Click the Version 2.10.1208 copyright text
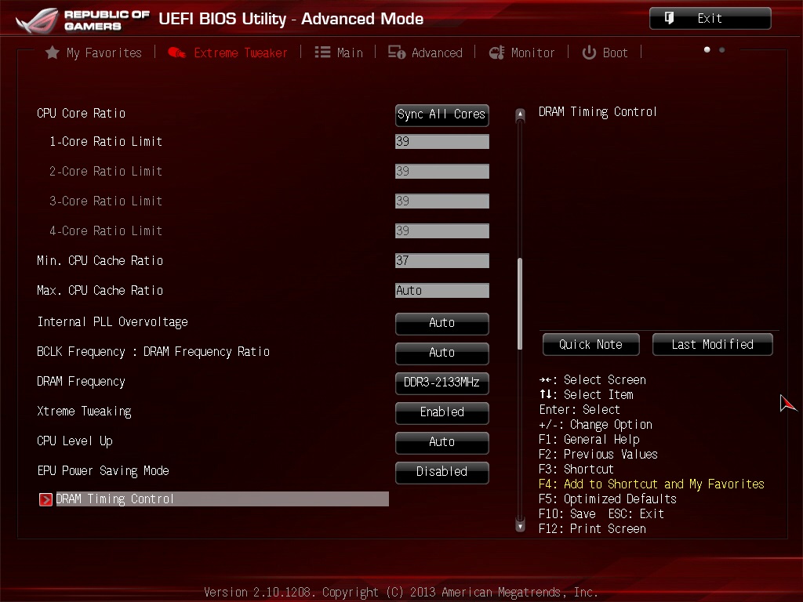Viewport: 803px width, 602px height. [401, 593]
